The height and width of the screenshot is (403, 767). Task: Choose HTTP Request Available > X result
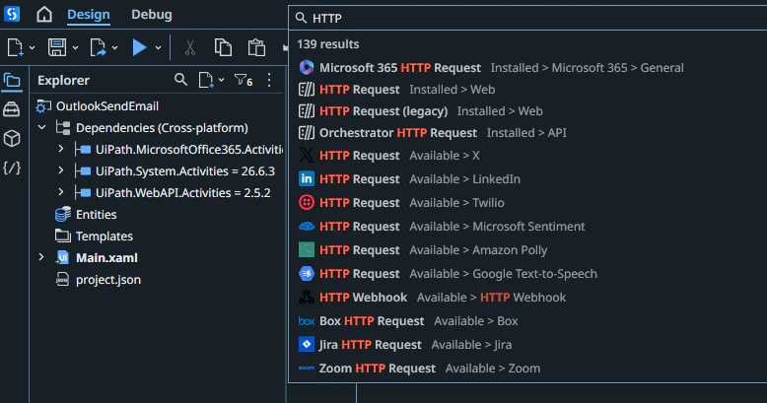pos(528,156)
